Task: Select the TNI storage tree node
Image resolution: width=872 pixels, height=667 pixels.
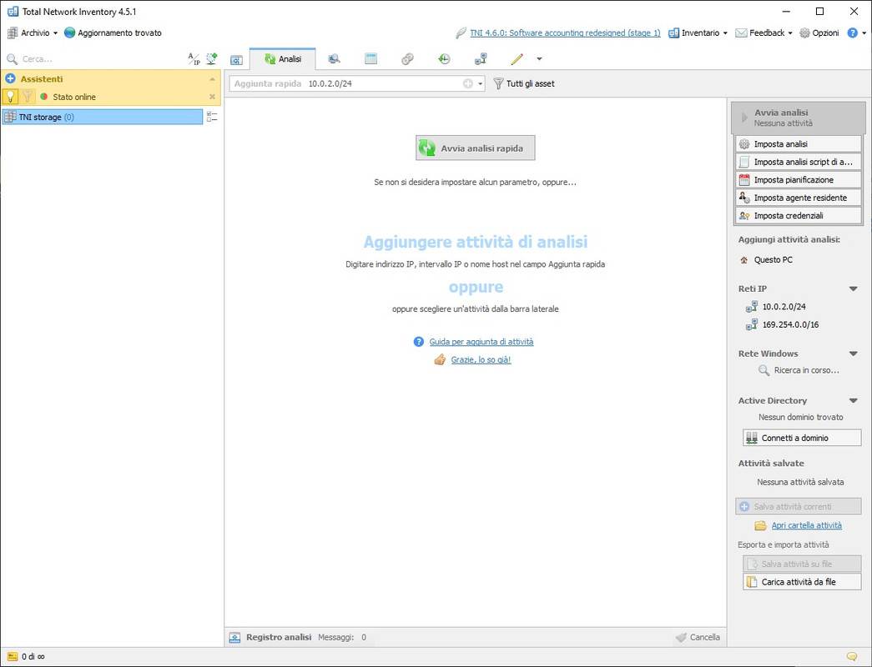Action: (103, 117)
